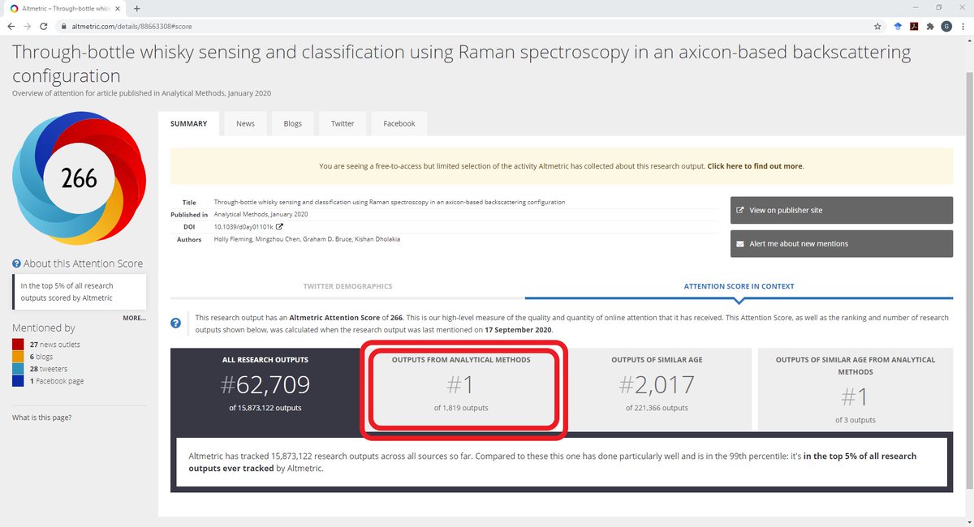Select ATTENTION SCORE IN CONTEXT section
Viewport: 974px width, 527px height.
click(739, 286)
